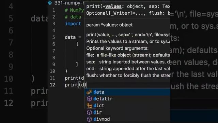Choose 'delattr' from autocomplete list

click(127, 99)
